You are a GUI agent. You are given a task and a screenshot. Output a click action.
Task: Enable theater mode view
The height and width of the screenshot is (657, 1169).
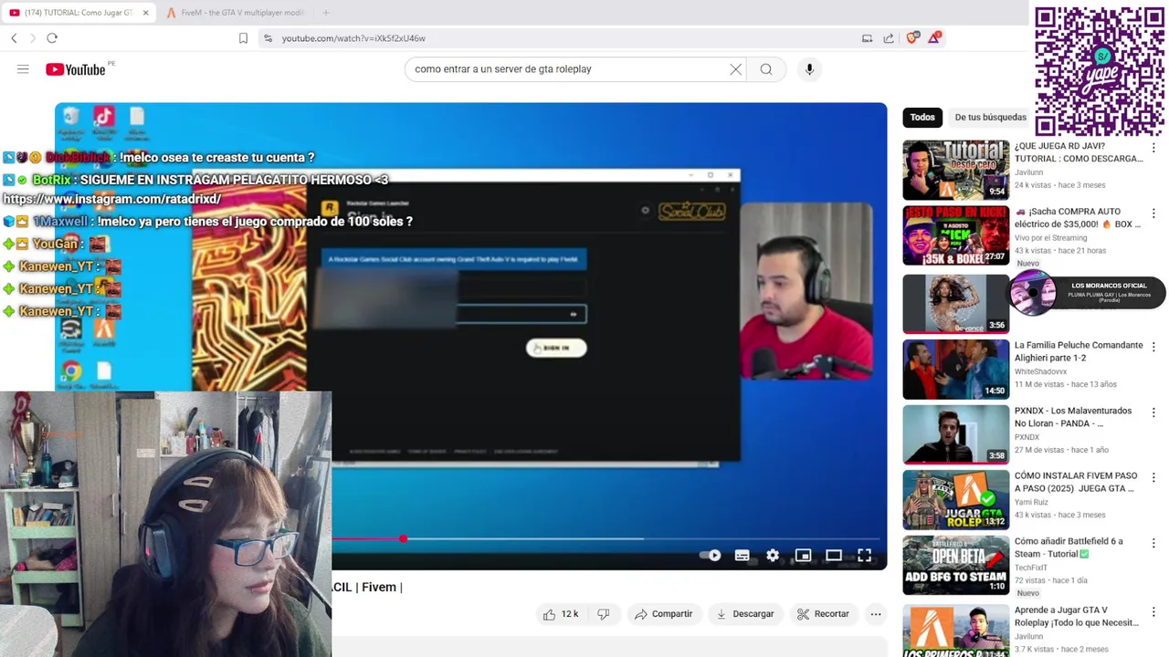(834, 556)
